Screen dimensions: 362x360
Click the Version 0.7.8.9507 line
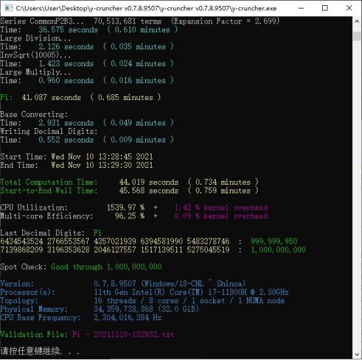click(123, 284)
